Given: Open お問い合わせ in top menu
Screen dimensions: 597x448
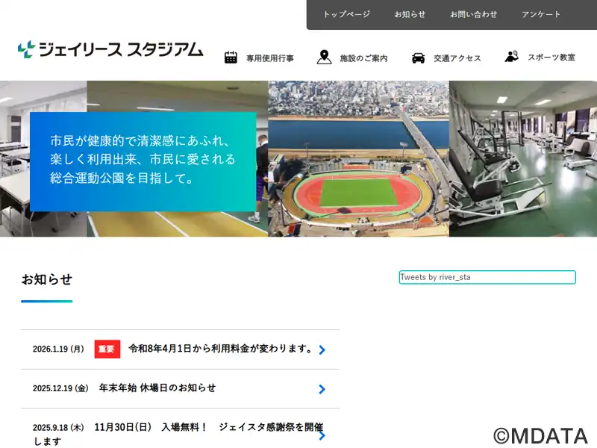Looking at the screenshot, I should (473, 14).
